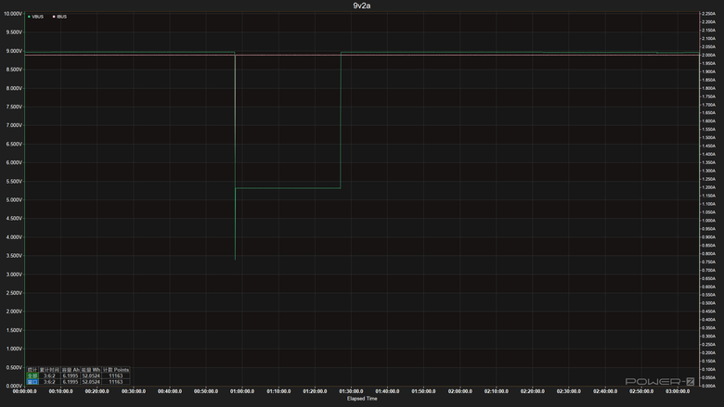Image resolution: width=724 pixels, height=407 pixels.
Task: Toggle the IBUS legend entry
Action: coord(59,17)
